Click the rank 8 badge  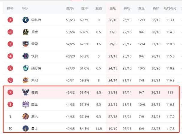[x=10, y=104]
